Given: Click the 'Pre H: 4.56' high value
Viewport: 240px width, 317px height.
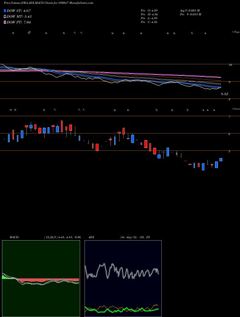Looking at the screenshot, I should (149, 14).
